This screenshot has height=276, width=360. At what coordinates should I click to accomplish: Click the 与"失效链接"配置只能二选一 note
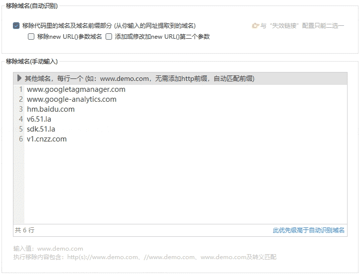click(x=302, y=26)
